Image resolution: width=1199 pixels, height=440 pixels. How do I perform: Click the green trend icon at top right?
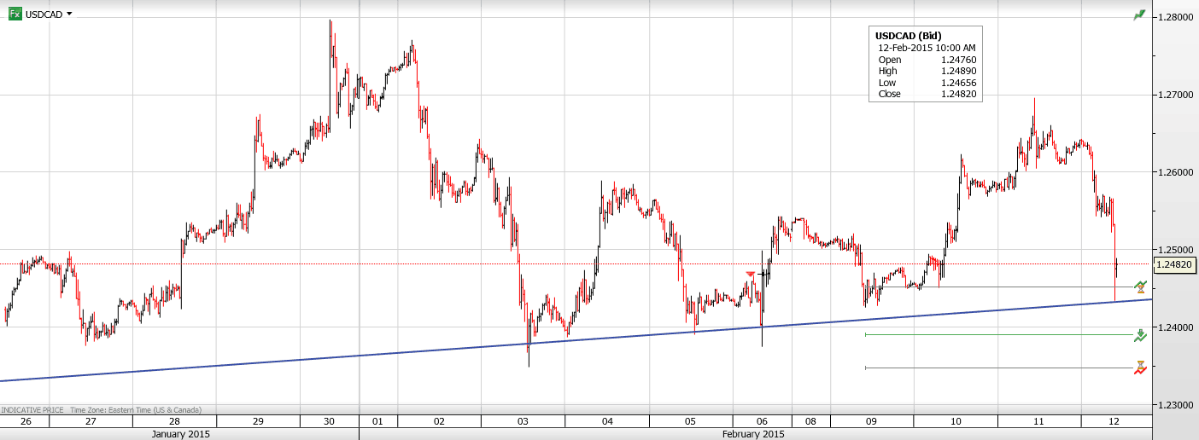click(1139, 15)
